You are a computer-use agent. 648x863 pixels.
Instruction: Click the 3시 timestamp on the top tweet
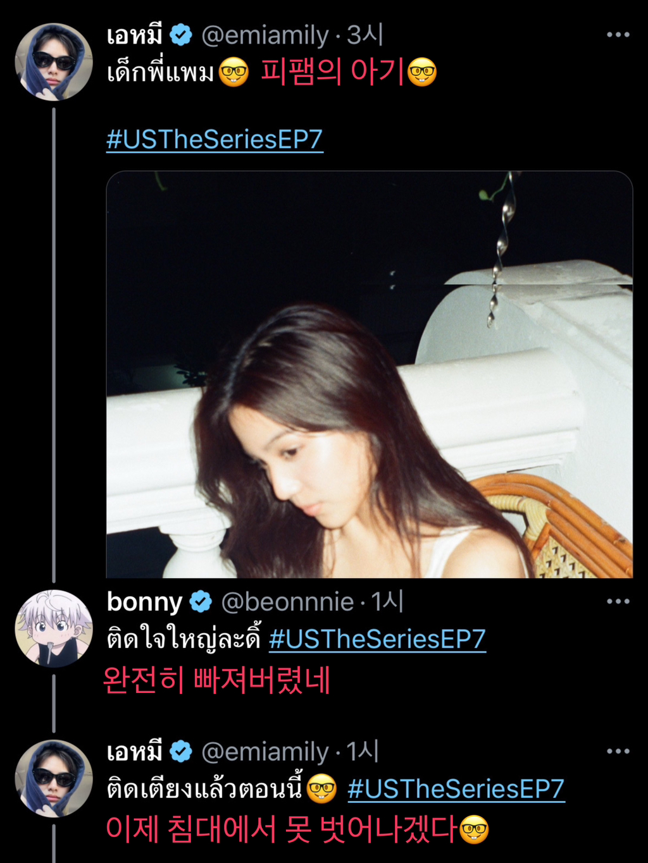pos(364,35)
